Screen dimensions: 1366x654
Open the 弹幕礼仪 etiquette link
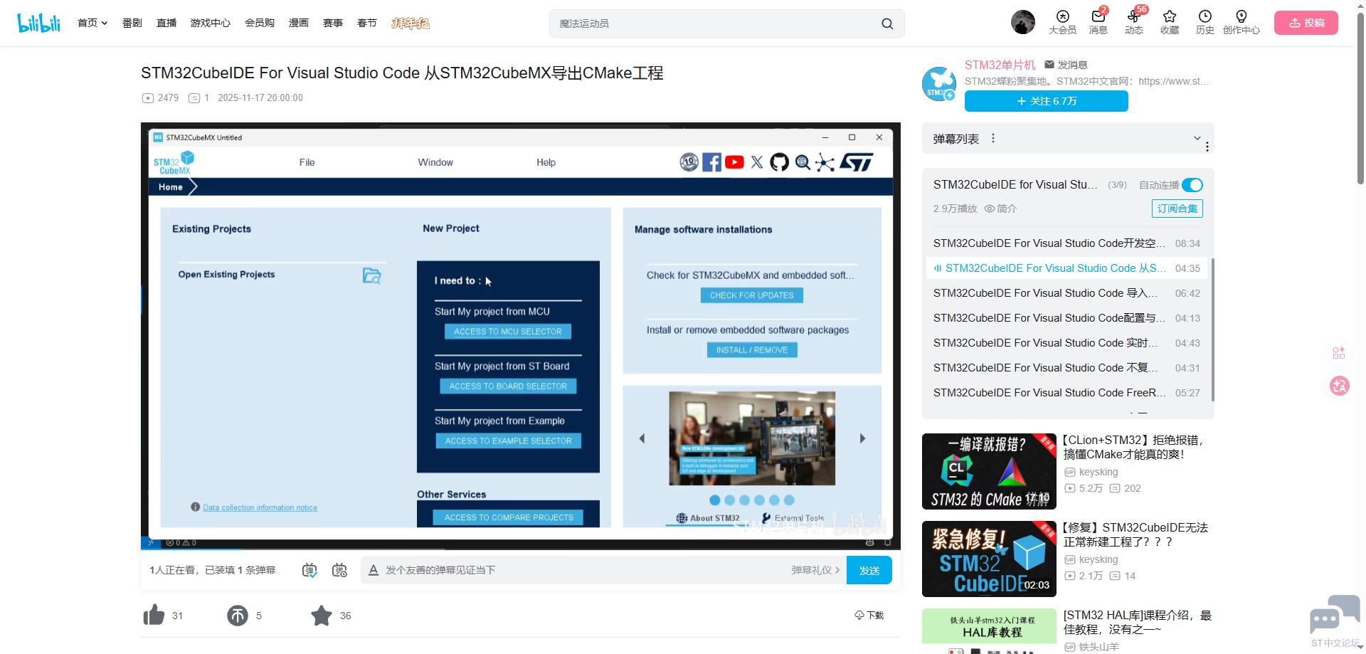(x=815, y=570)
